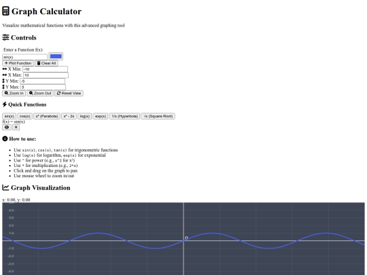Remove the sin(x) function with the X button
Viewport: 367px width, 275px height.
coord(16,127)
